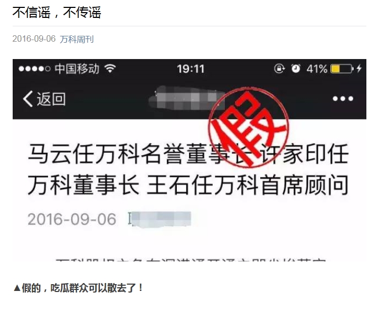The image size is (378, 311).
Task: Click the red 假 stamp
Action: [x=249, y=128]
